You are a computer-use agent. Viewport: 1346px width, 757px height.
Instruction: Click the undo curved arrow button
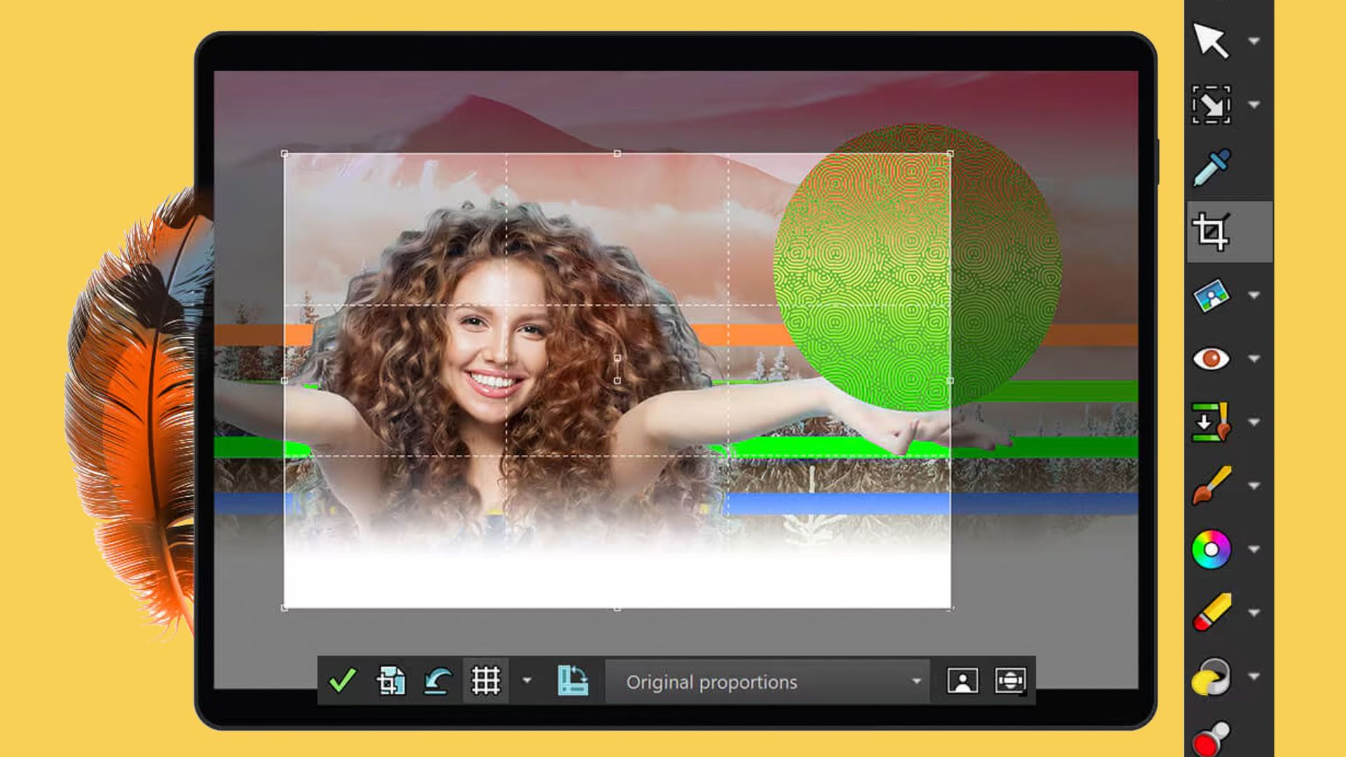coord(438,681)
